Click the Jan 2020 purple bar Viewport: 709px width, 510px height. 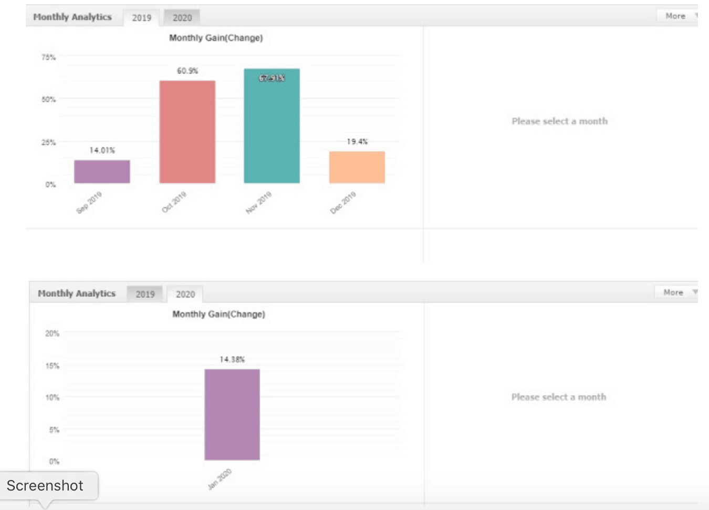click(x=232, y=415)
